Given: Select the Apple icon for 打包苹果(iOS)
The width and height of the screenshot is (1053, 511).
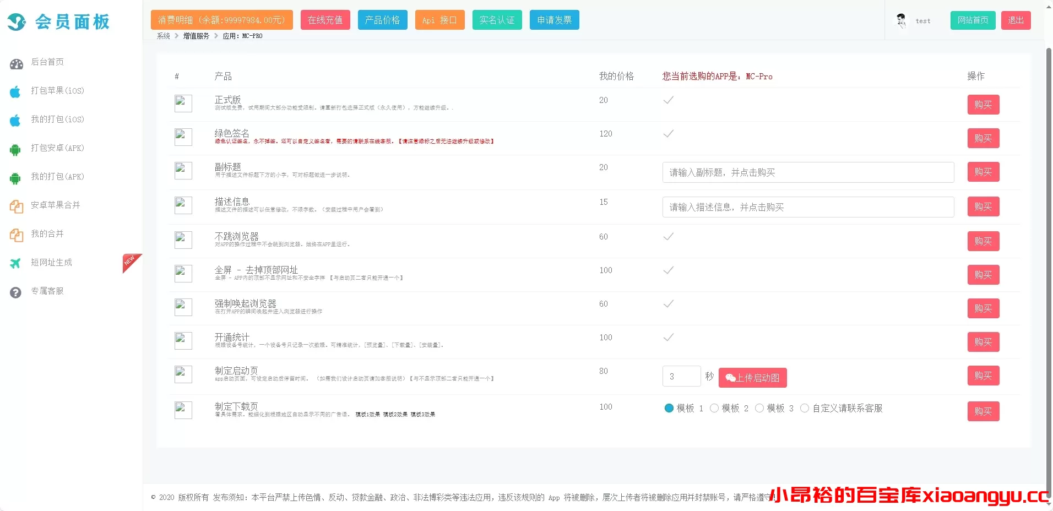Looking at the screenshot, I should (x=15, y=91).
